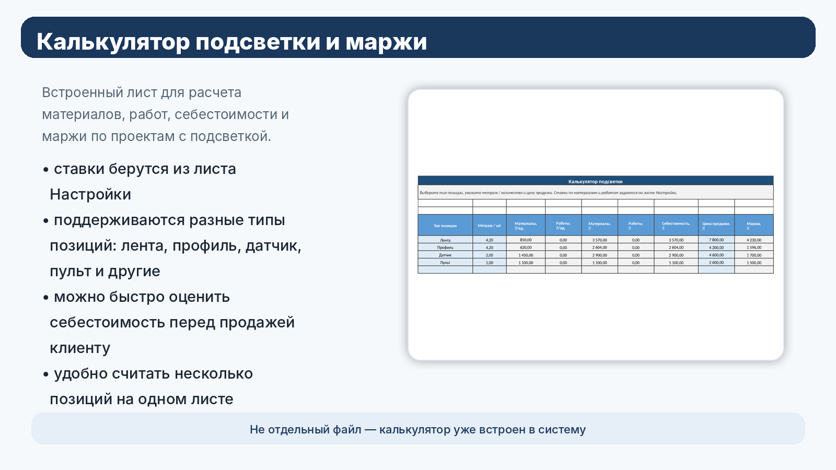Image resolution: width=836 pixels, height=470 pixels.
Task: Select the "Профиль" cell in the table
Action: point(445,248)
